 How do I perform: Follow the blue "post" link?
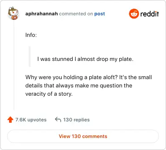[100, 14]
